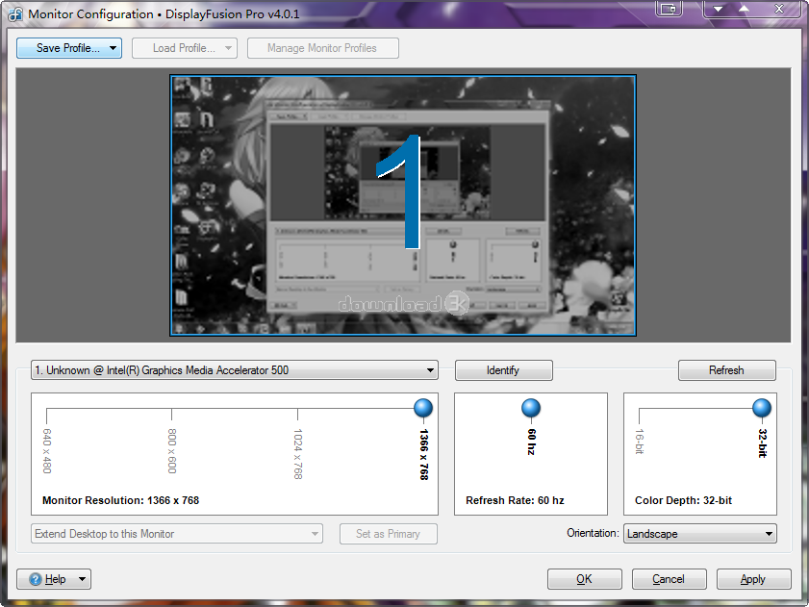Click the Color Depth slider knob
This screenshot has height=607, width=809.
coord(762,408)
